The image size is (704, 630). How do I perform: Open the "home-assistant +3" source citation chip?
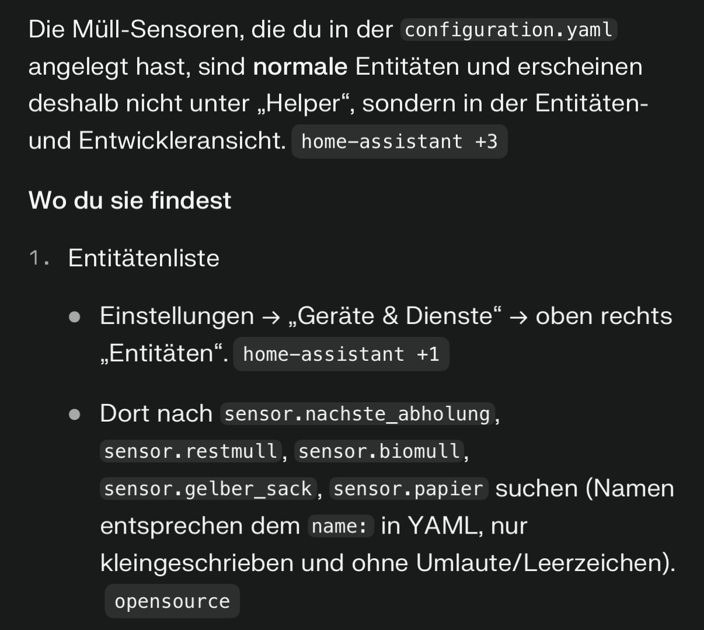tap(399, 141)
